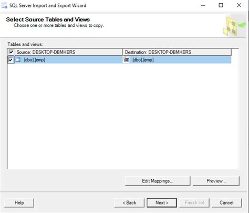The width and height of the screenshot is (249, 213).
Task: Return to the previous step with Back
Action: click(x=129, y=203)
